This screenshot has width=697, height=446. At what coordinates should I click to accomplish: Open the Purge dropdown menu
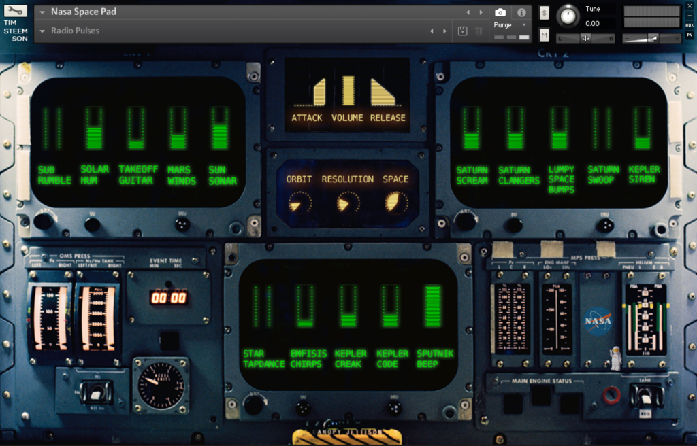(x=510, y=25)
